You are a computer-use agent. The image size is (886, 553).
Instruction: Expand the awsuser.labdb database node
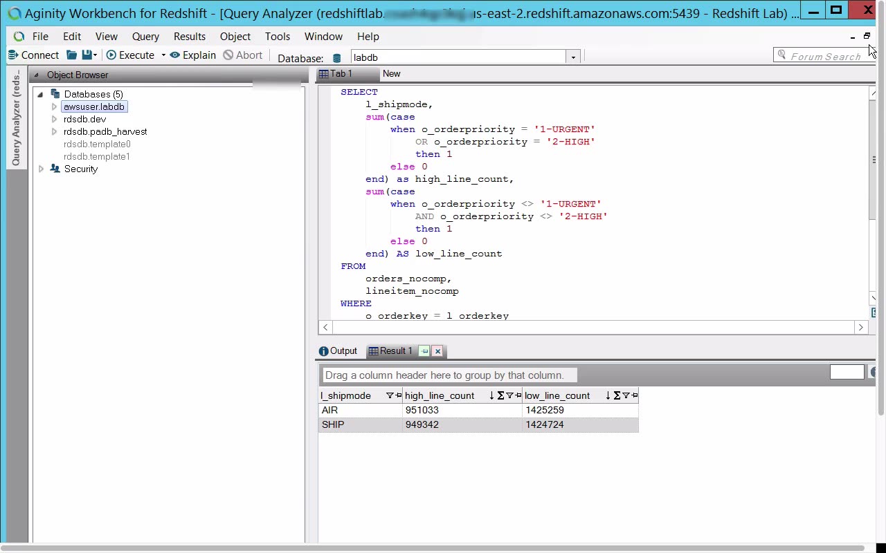[54, 107]
